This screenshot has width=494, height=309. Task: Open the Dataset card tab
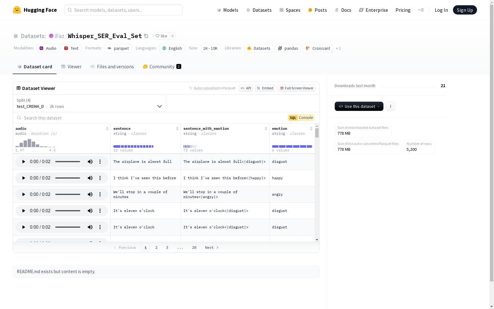(35, 67)
